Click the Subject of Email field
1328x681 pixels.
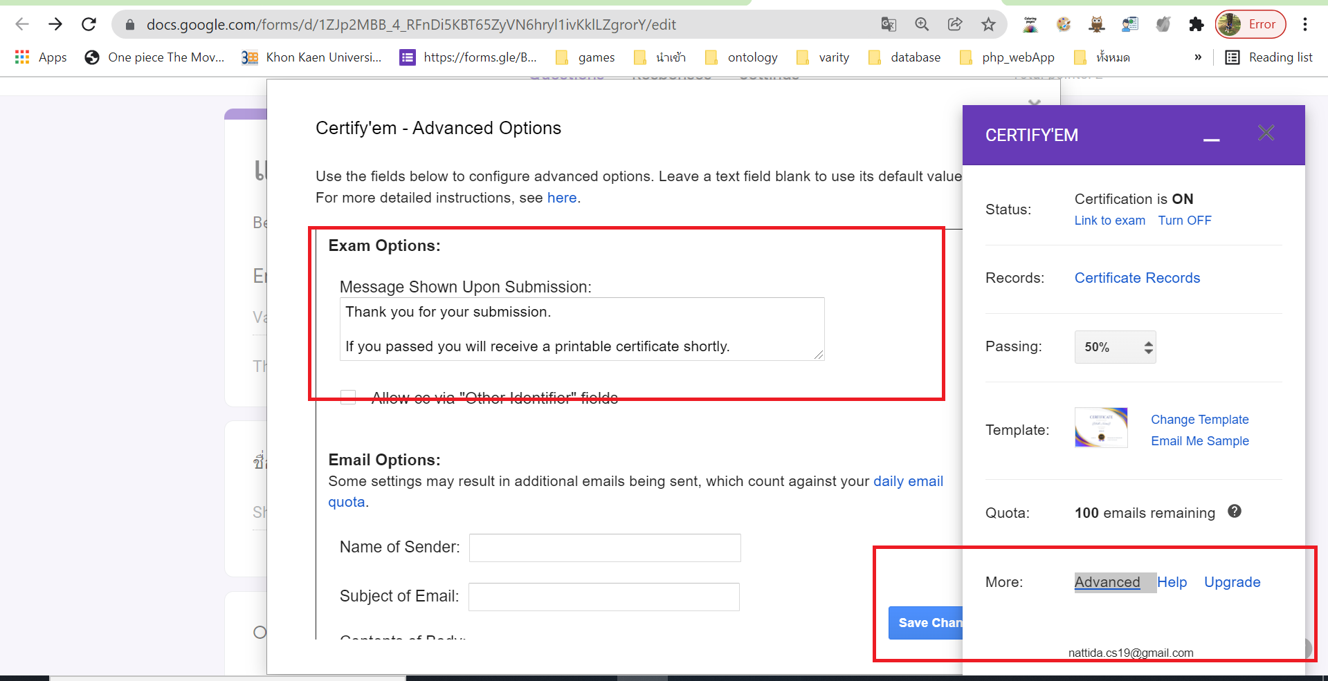click(604, 597)
